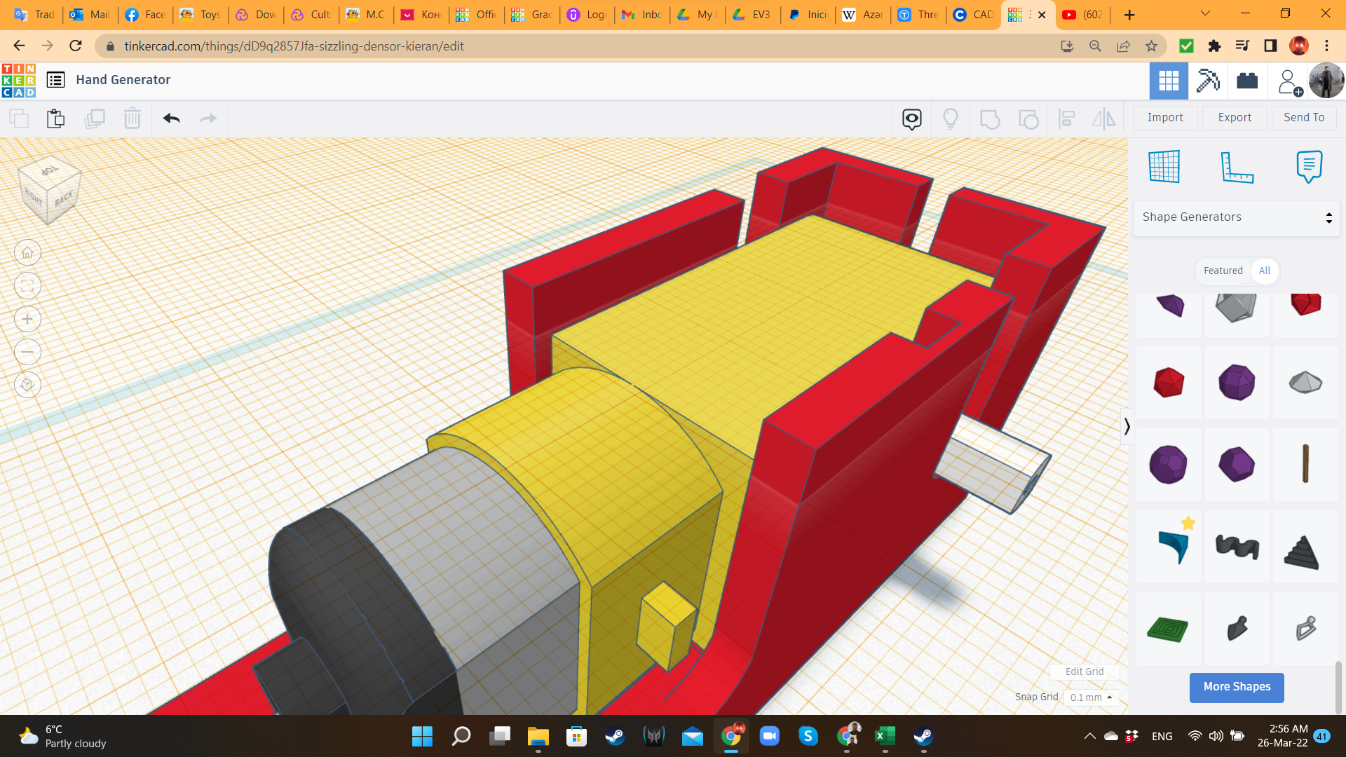Open Excel from the taskbar

click(x=884, y=737)
